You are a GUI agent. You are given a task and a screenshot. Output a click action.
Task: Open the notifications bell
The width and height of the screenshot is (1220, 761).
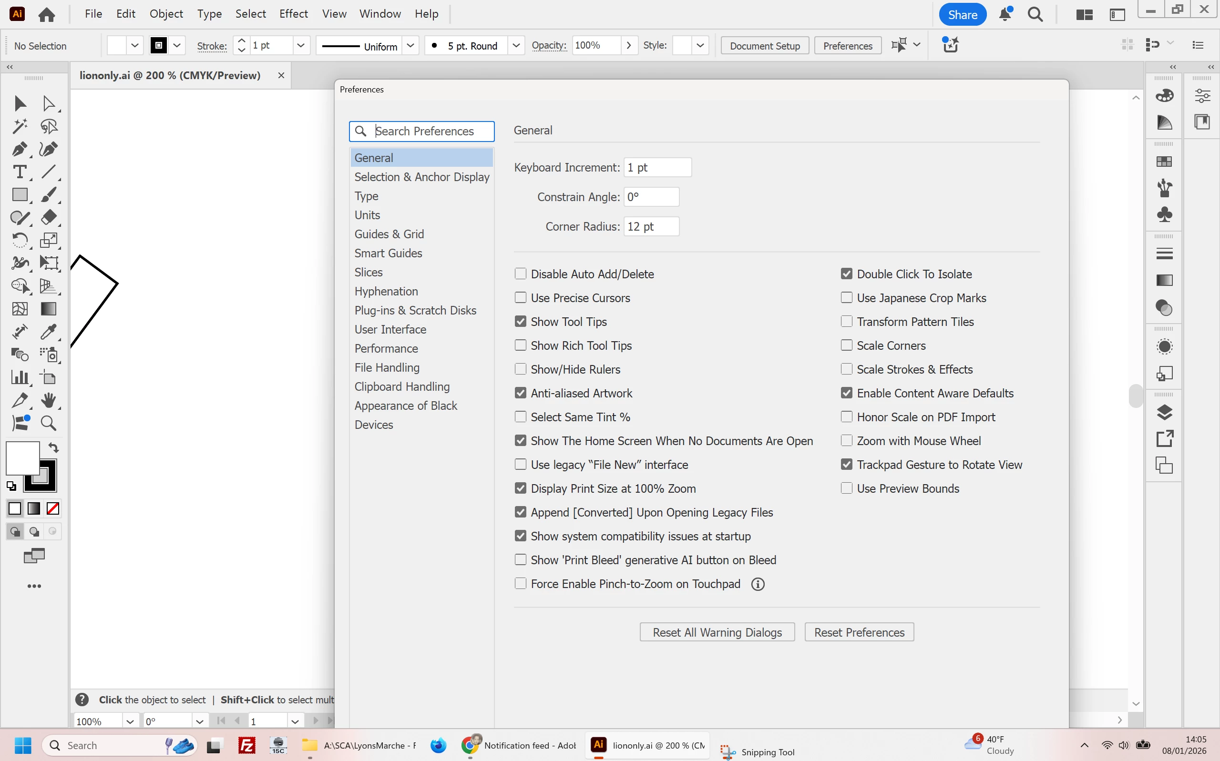pos(1005,14)
